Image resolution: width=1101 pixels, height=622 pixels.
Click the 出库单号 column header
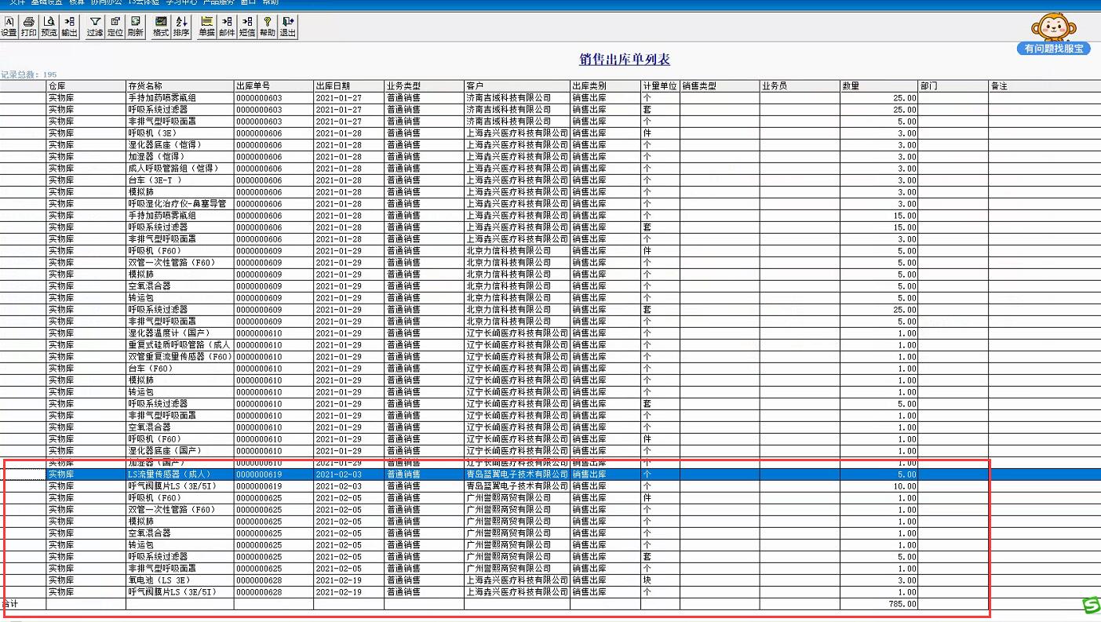274,85
